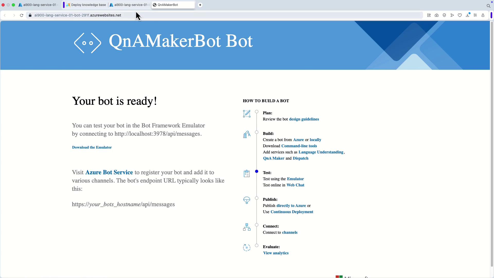This screenshot has width=494, height=278.
Task: Click the pinboard edit icon in address bar
Action: tap(429, 15)
